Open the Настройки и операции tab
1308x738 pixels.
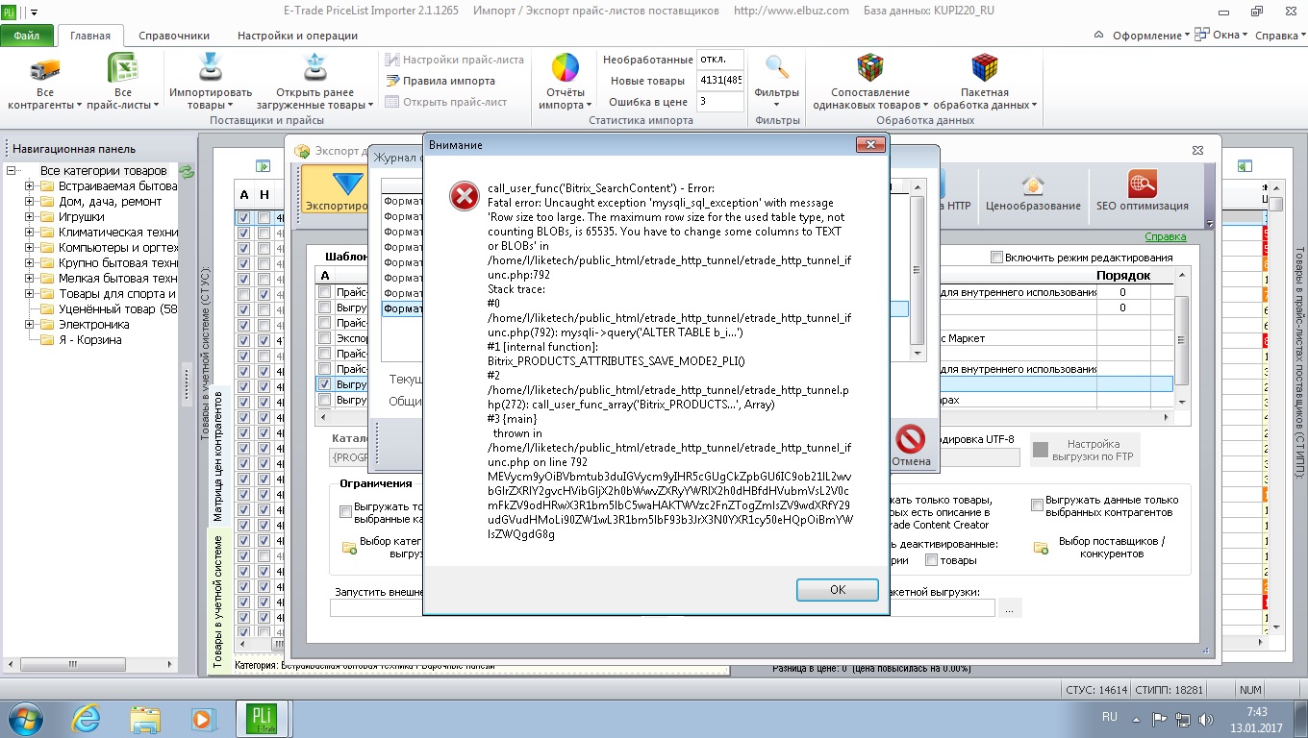[297, 36]
